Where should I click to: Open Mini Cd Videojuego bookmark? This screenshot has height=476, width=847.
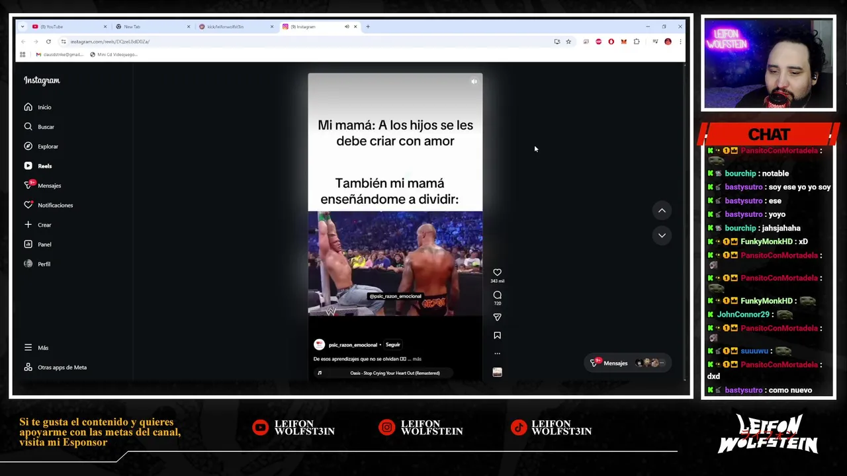click(114, 54)
